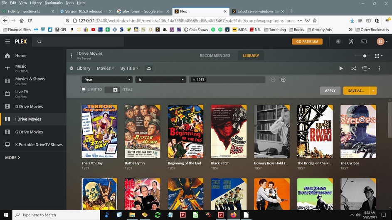Image resolution: width=392 pixels, height=220 pixels.
Task: Click the Plex search field
Action: 78,42
